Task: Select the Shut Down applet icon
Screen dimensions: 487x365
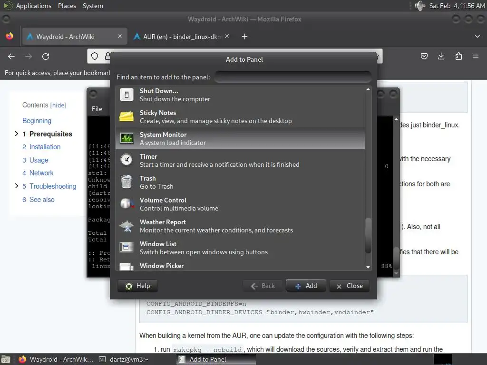Action: (x=127, y=95)
